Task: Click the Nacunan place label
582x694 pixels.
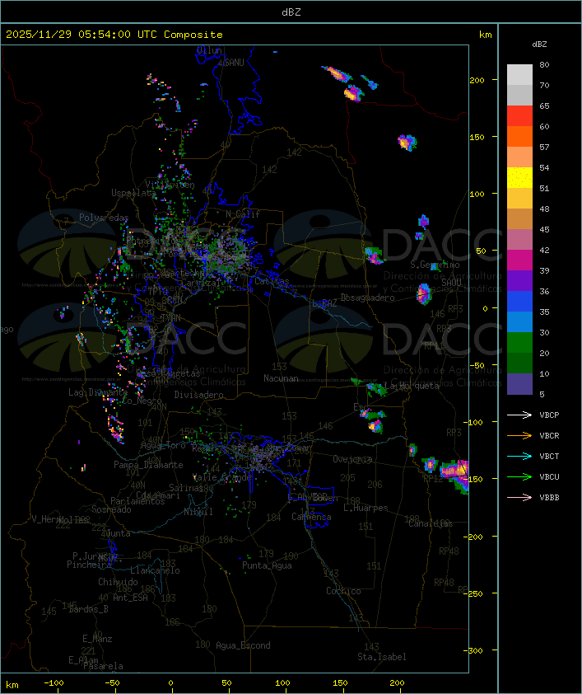Action: tap(281, 378)
